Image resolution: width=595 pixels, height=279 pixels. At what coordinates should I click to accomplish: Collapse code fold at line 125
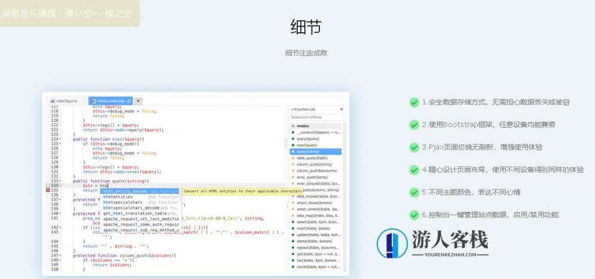coord(60,144)
